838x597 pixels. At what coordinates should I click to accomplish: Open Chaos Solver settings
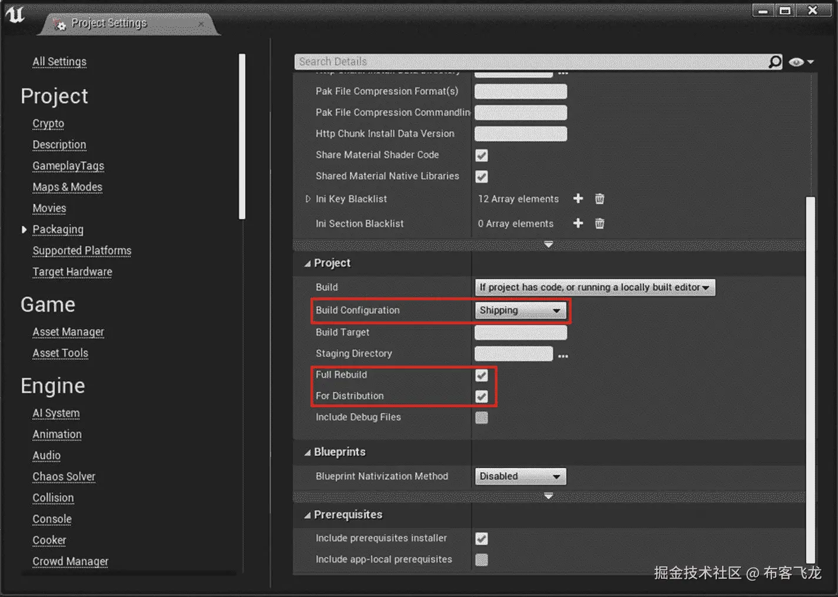(x=64, y=477)
